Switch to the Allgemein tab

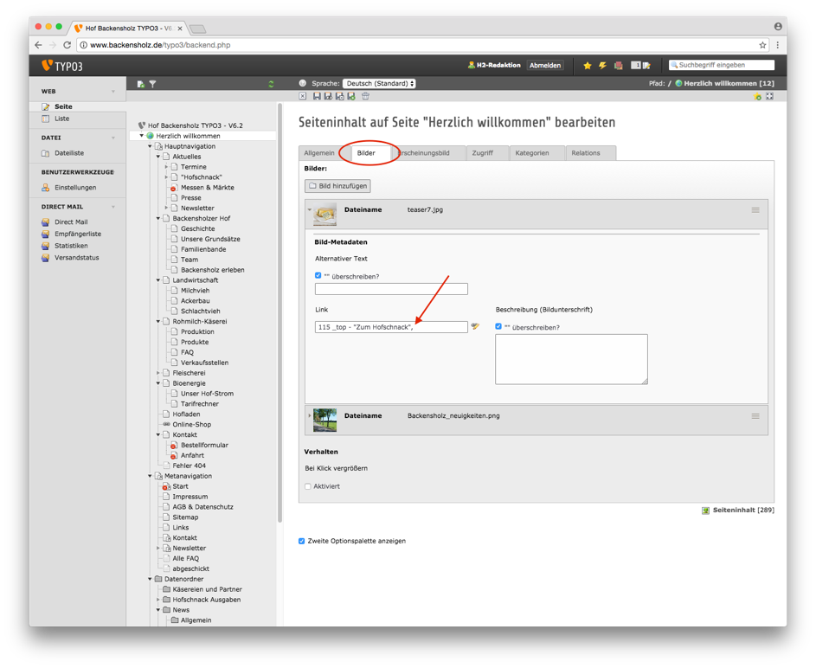click(x=319, y=153)
